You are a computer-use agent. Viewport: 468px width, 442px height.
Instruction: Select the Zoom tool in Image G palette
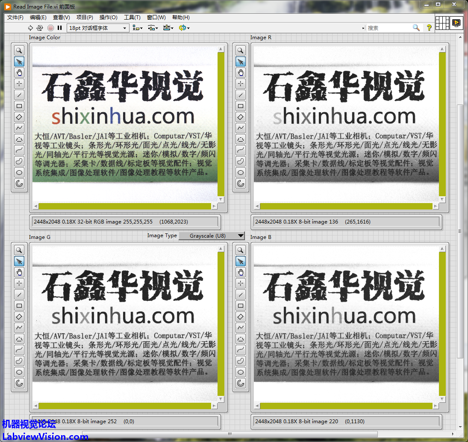19,250
